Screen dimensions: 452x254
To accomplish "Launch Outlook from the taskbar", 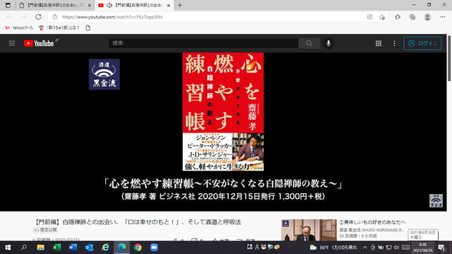I will coord(89,248).
